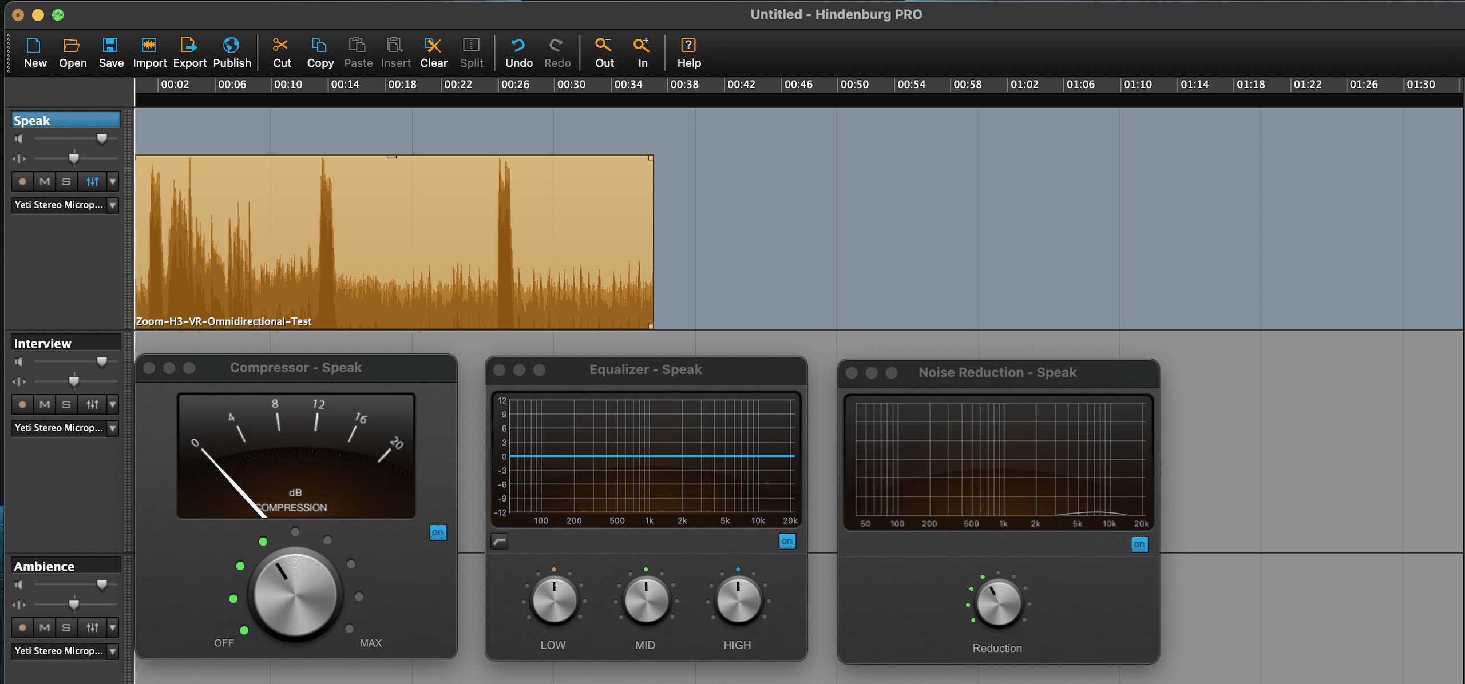
Task: Arm record on Ambience track
Action: pyautogui.click(x=22, y=628)
